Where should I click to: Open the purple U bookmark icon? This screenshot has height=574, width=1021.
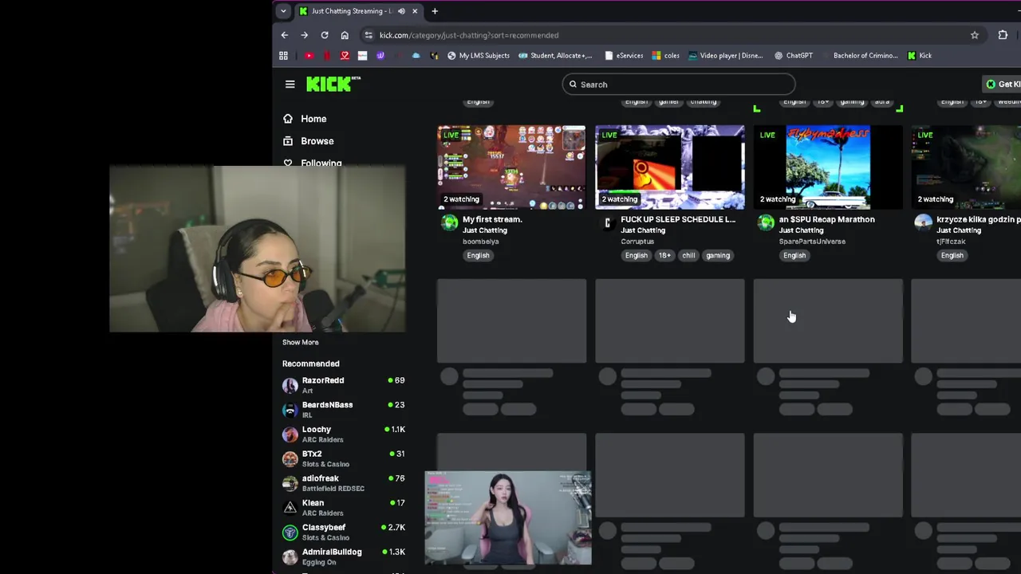tap(380, 56)
